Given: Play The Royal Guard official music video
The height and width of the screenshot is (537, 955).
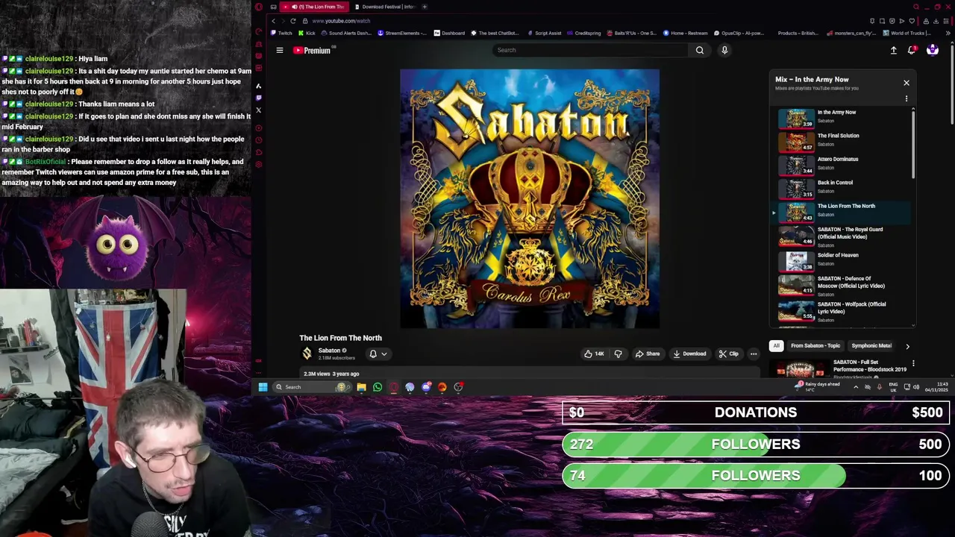Looking at the screenshot, I should [x=842, y=236].
